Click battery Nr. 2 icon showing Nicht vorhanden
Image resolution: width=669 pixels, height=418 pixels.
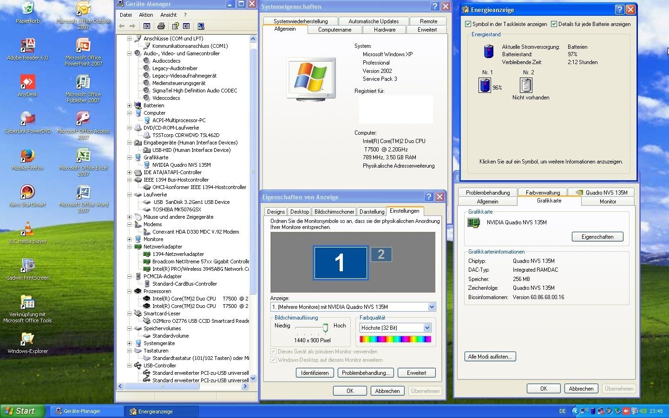[526, 85]
